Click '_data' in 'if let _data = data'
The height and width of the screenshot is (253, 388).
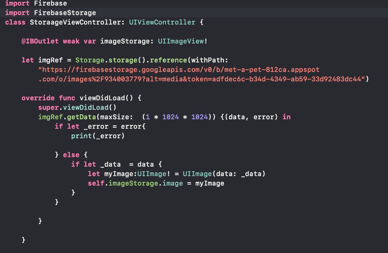(110, 164)
